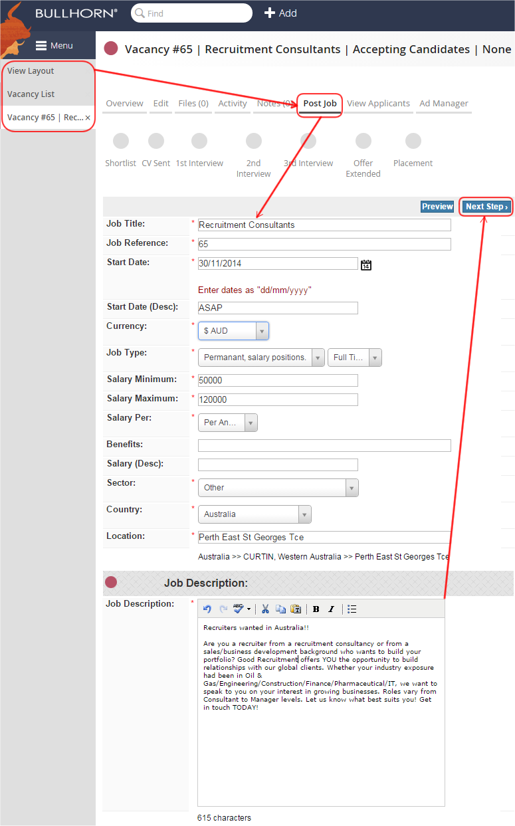Screen dimensions: 515x826
Task: Click the plus Add icon
Action: (x=270, y=13)
